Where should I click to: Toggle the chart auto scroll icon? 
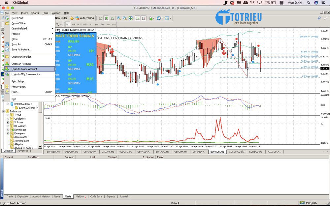(138, 18)
